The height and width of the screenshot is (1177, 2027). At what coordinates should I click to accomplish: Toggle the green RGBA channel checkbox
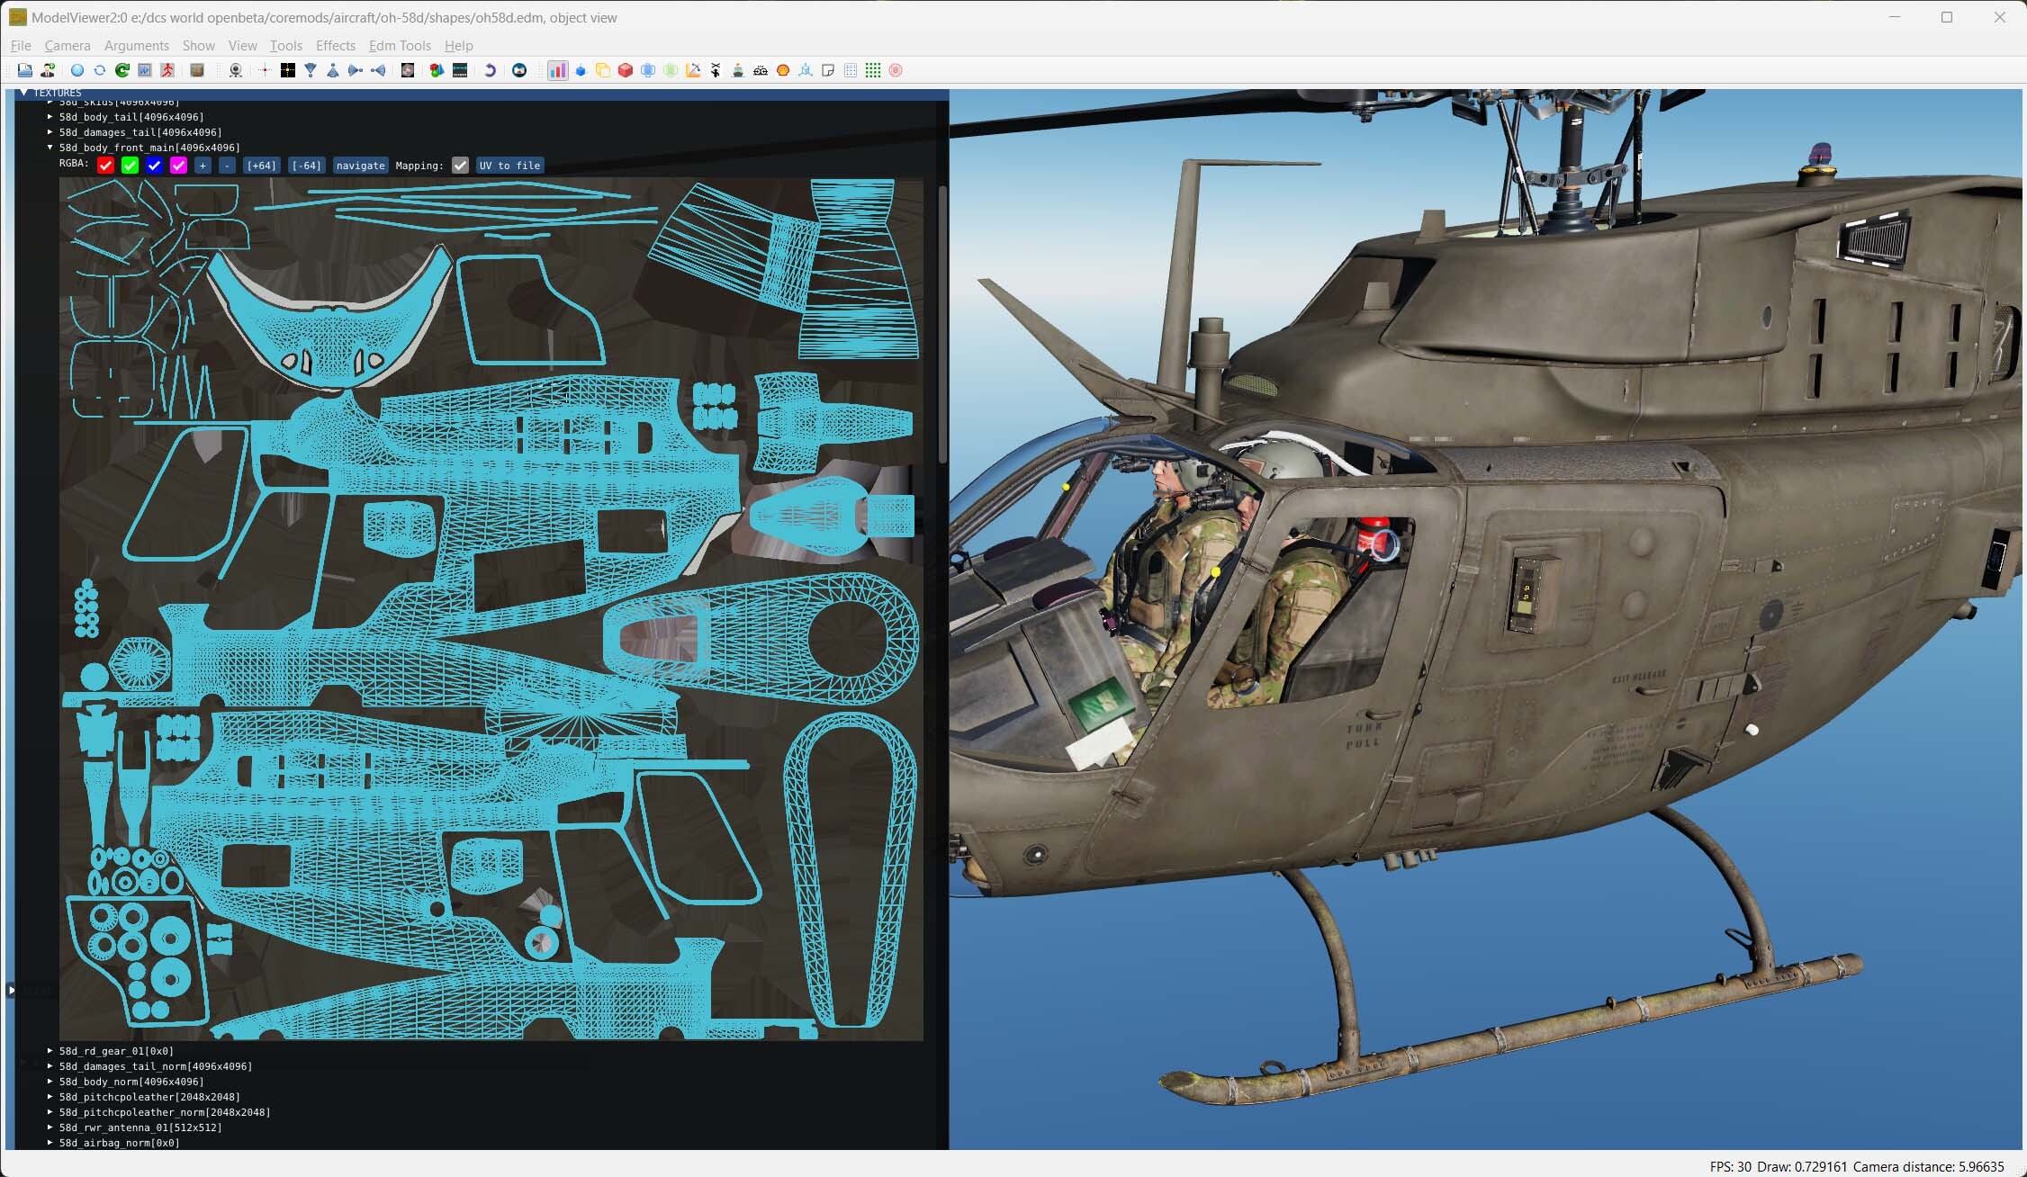(130, 166)
